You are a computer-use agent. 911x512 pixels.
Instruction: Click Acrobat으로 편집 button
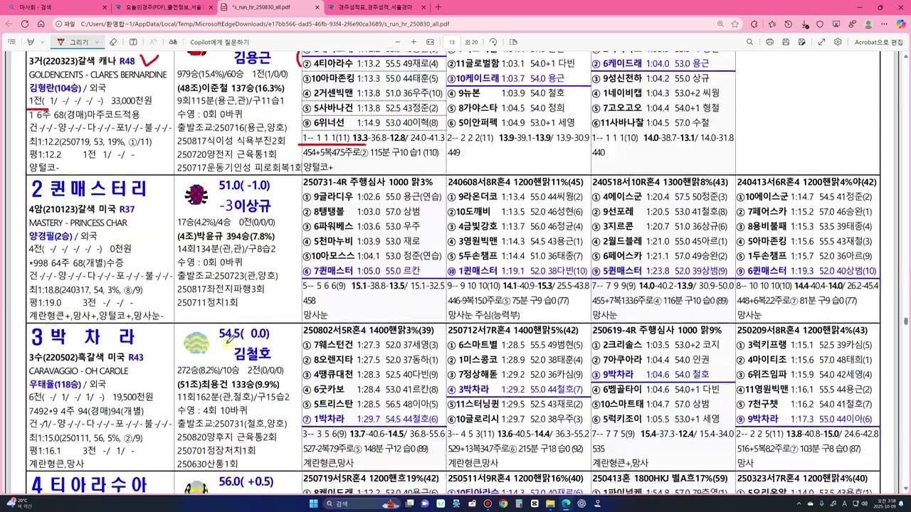[878, 42]
